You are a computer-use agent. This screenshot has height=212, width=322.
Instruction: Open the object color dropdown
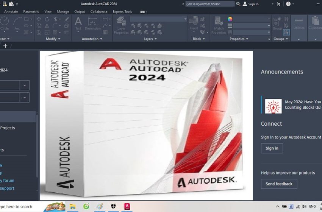[x=252, y=19]
